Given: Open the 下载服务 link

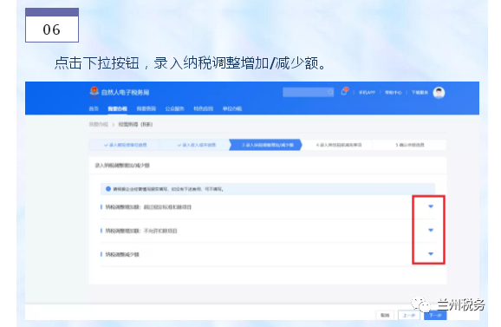Looking at the screenshot, I should [x=420, y=93].
